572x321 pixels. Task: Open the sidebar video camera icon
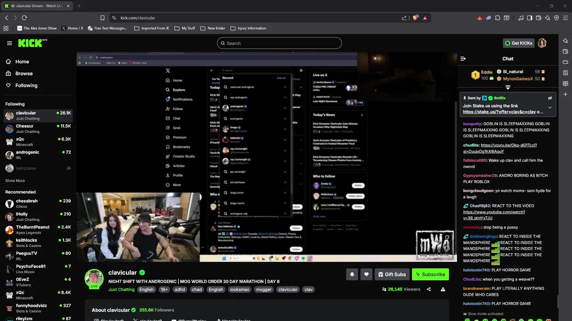(565, 62)
